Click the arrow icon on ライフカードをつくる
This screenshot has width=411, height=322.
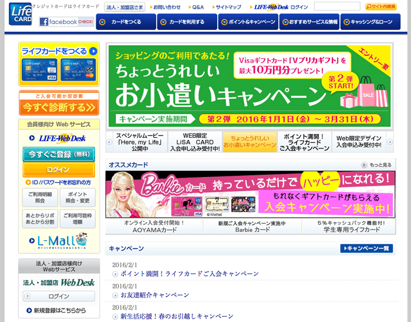coord(93,51)
